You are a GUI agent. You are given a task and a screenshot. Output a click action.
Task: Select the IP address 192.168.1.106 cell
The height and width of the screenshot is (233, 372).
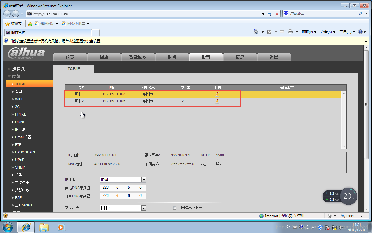pos(114,101)
